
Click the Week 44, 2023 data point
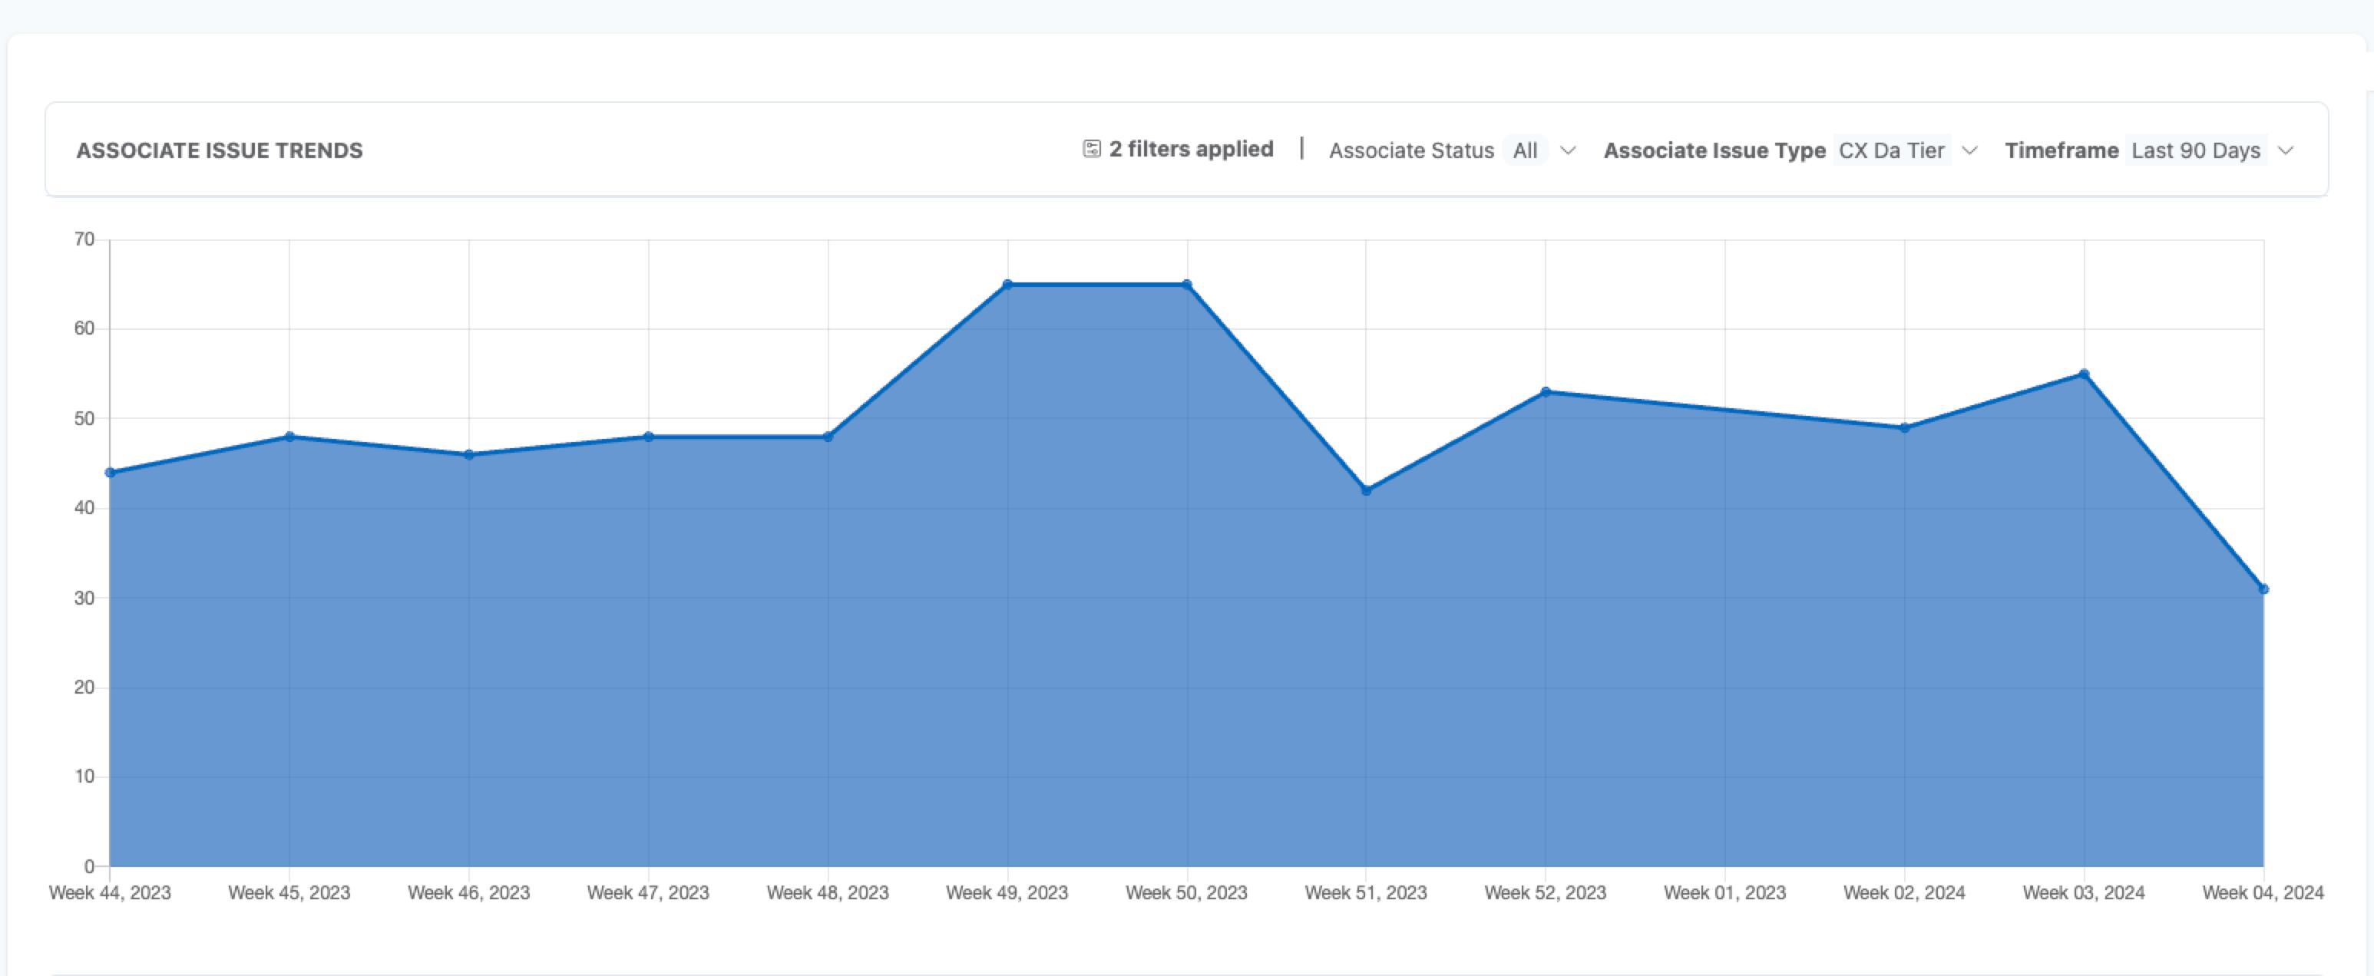click(x=111, y=473)
